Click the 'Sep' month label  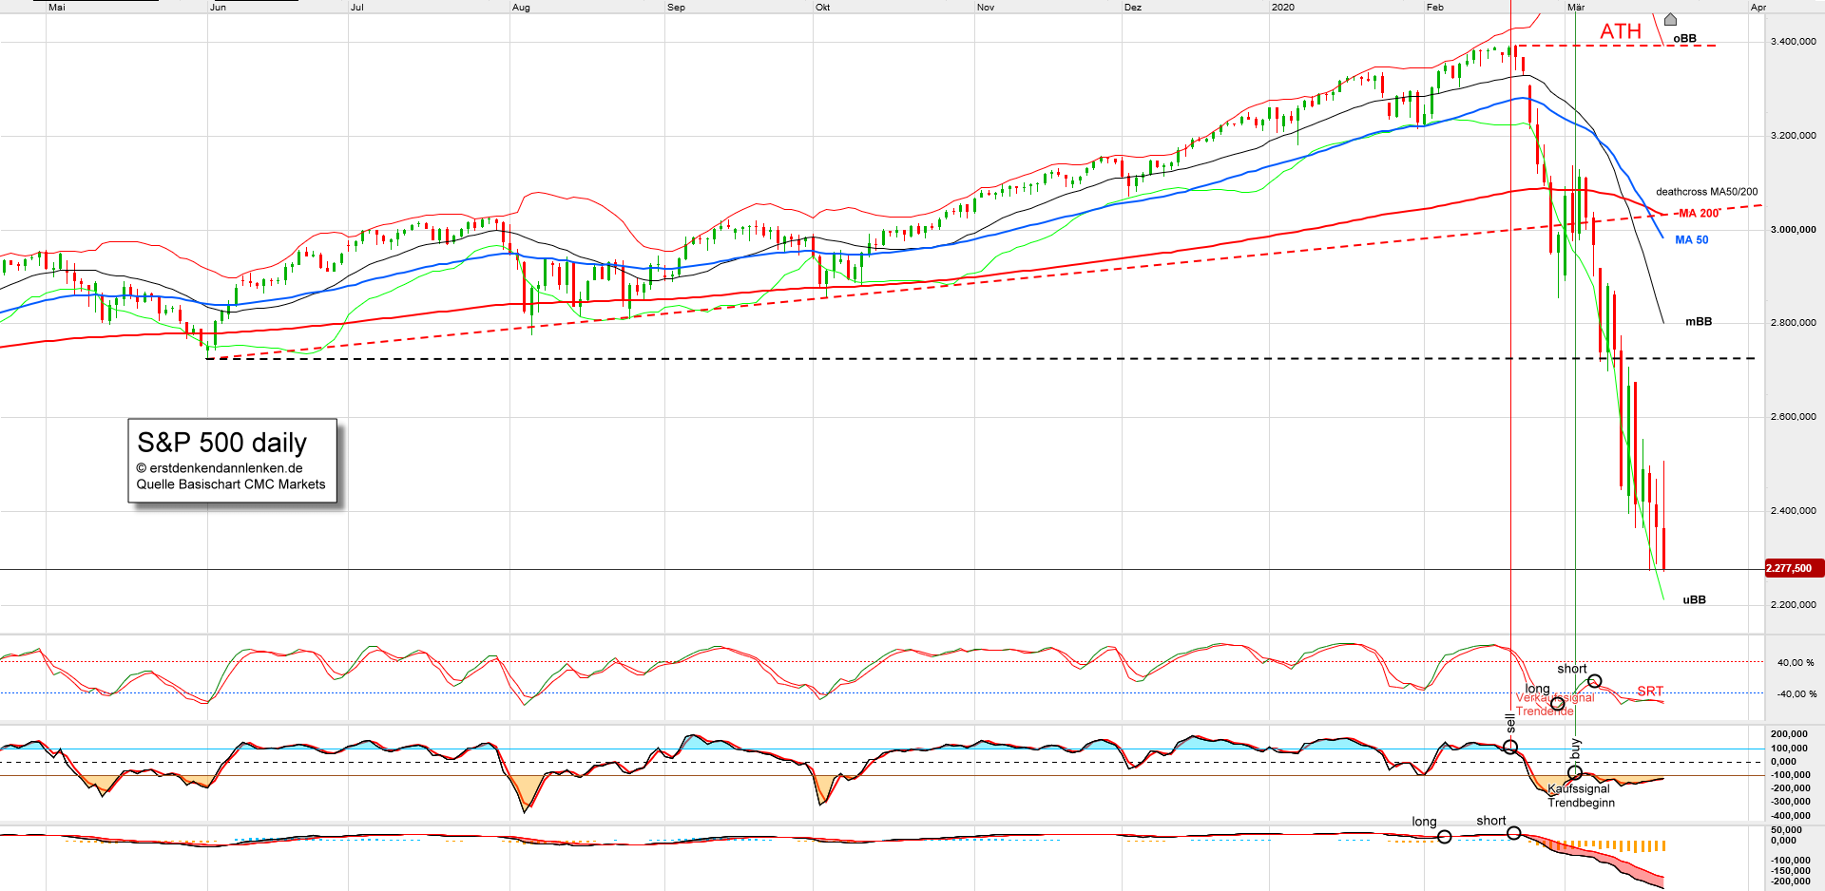[x=676, y=8]
